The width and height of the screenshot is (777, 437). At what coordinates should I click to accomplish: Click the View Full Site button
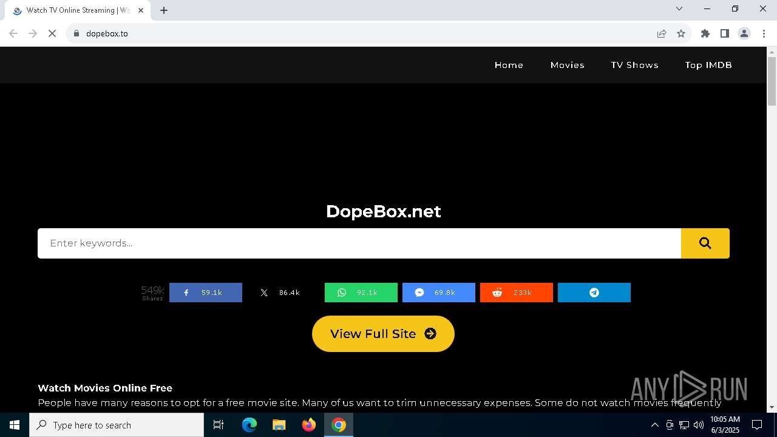tap(383, 334)
